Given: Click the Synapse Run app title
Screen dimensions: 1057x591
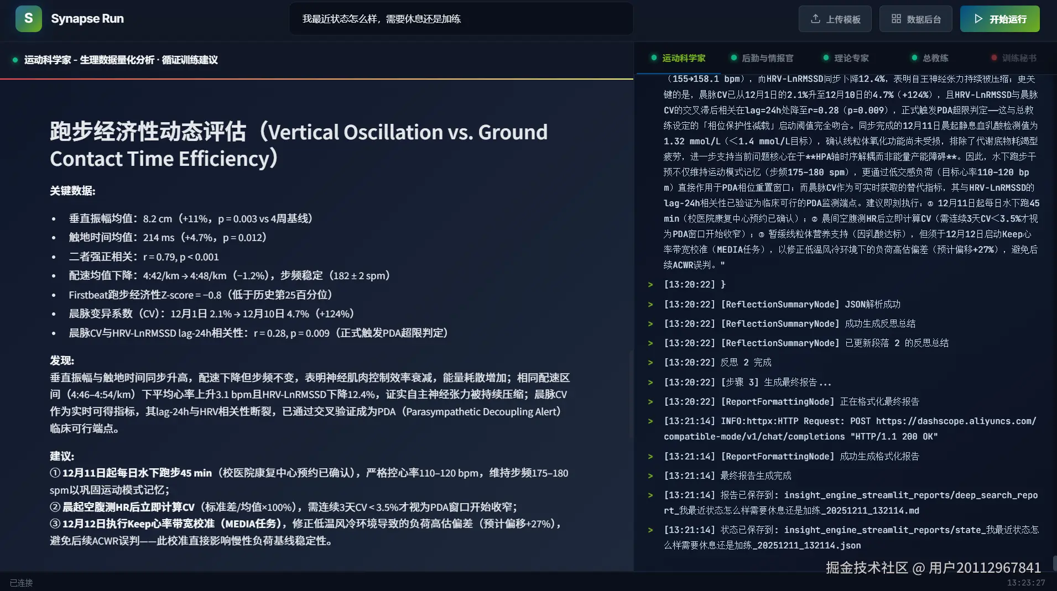Looking at the screenshot, I should [87, 19].
